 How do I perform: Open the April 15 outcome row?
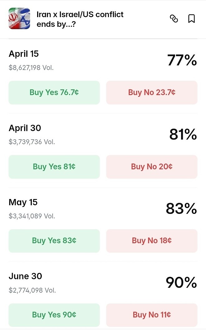[23, 54]
